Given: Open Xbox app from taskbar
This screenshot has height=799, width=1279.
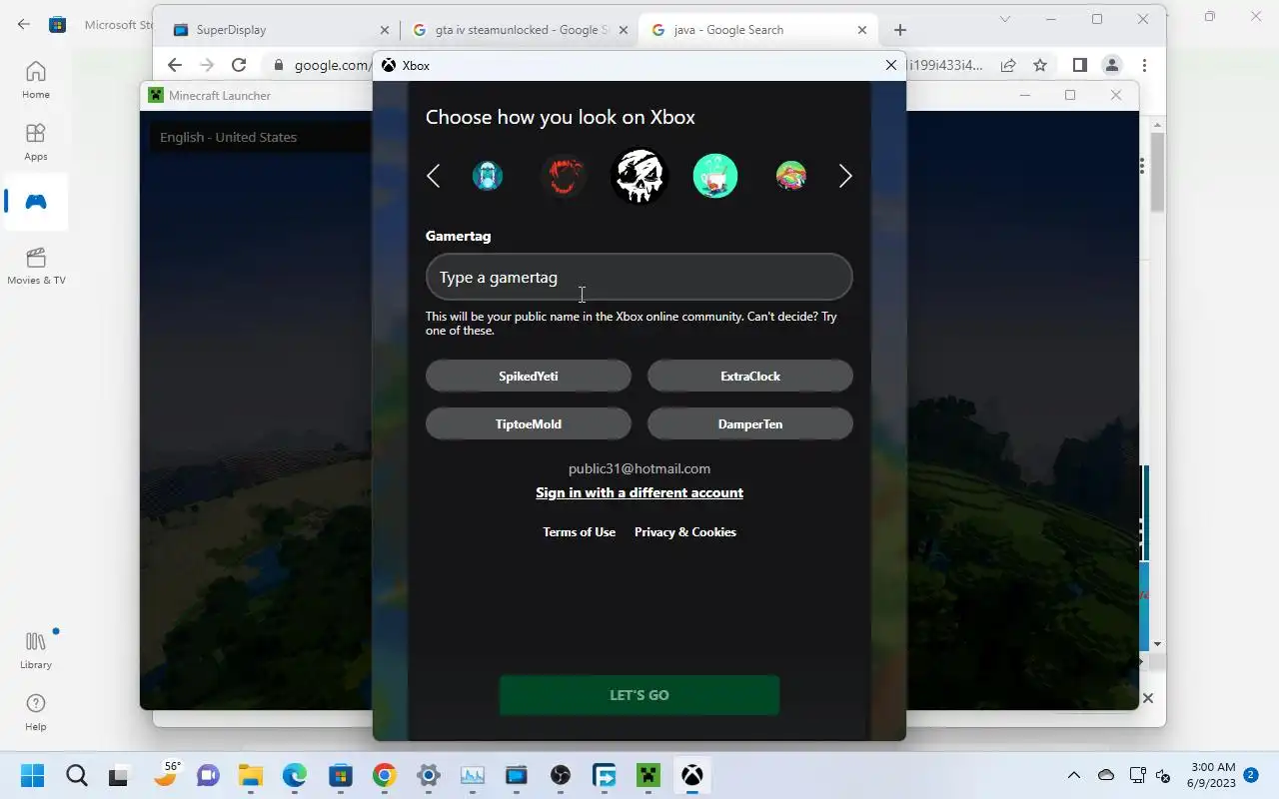Looking at the screenshot, I should click(x=692, y=776).
